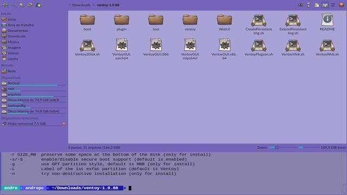Open the ventoy folder
Image resolution: width=347 pixels, height=195 pixels.
click(x=190, y=22)
